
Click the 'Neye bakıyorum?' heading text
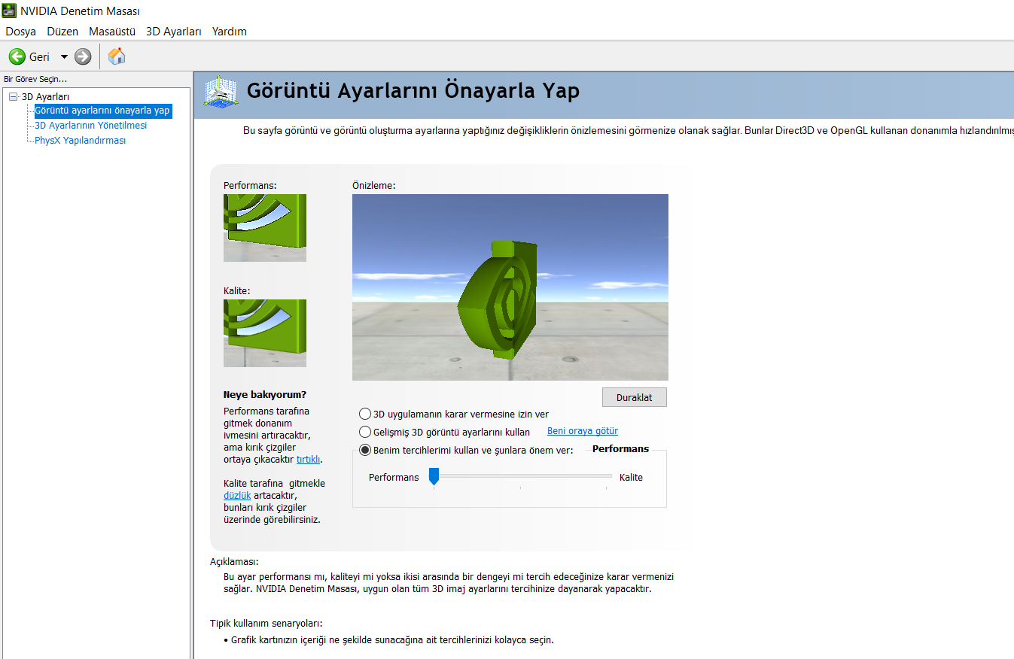(265, 394)
